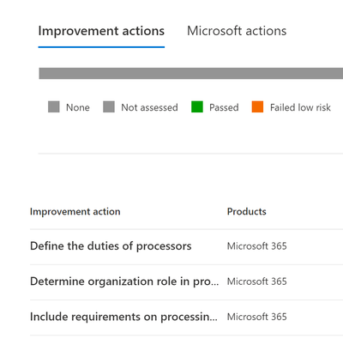Open the Microsoft actions tab

(x=237, y=31)
